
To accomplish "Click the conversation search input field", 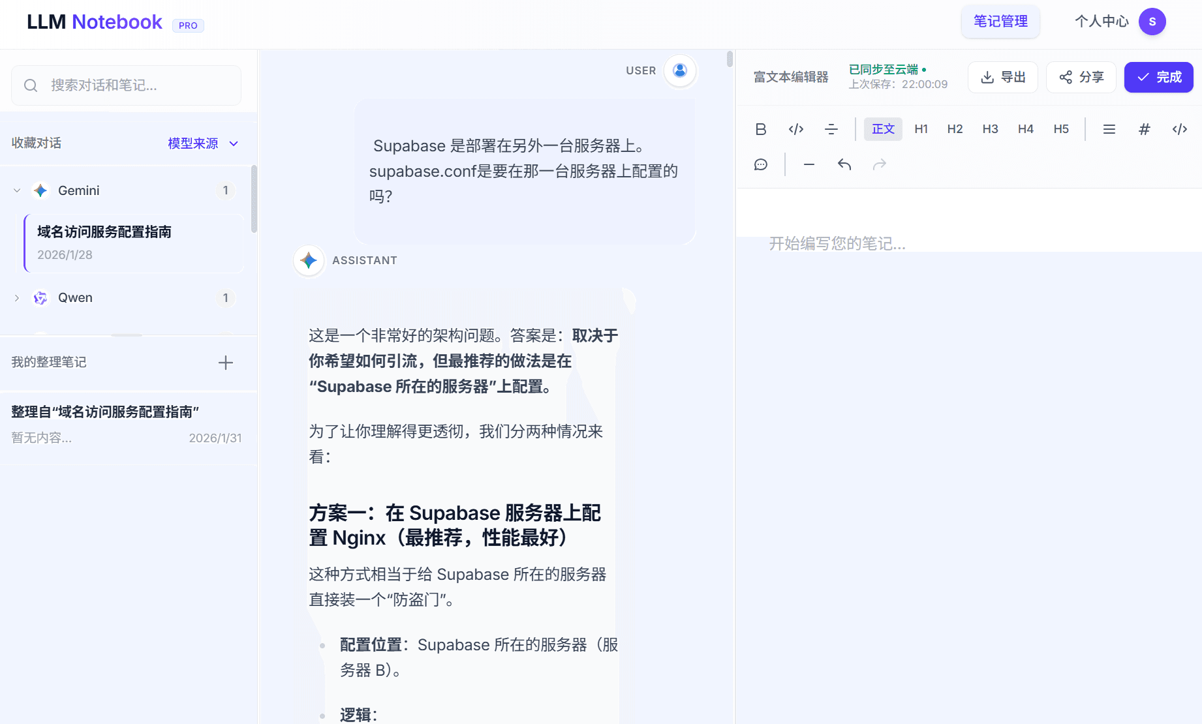I will click(125, 85).
